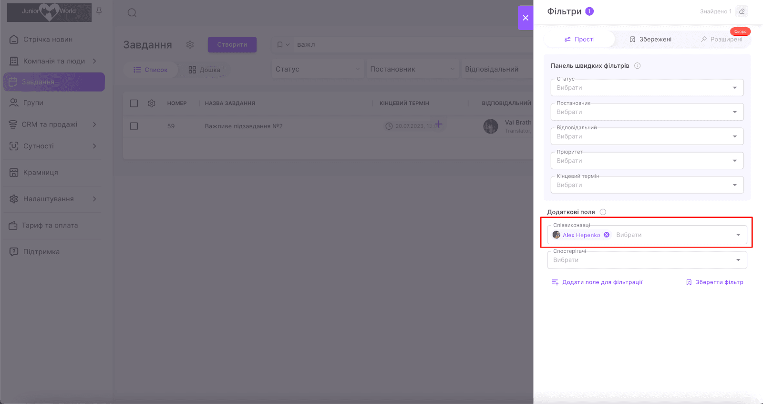Select Завдання in the sidebar

click(x=54, y=82)
